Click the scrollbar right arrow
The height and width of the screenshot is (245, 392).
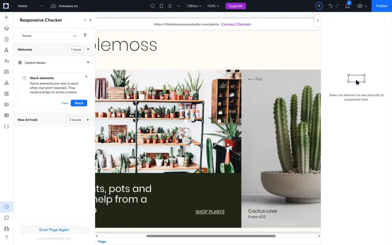point(319,236)
